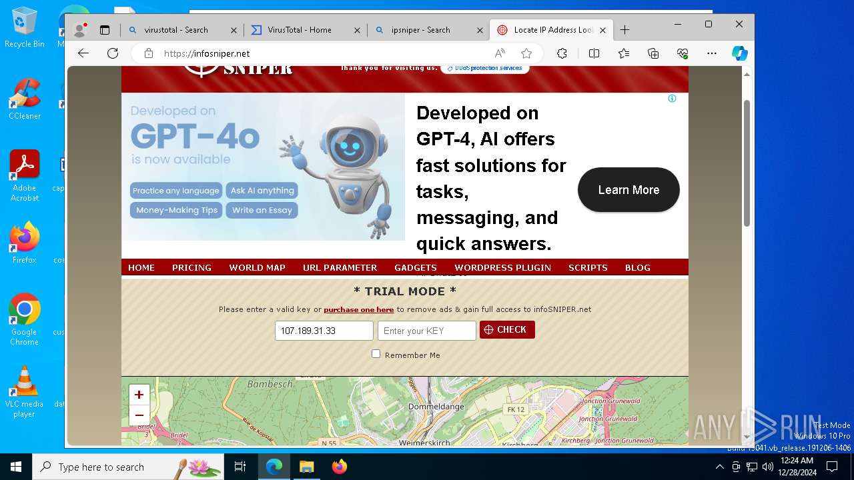Image resolution: width=854 pixels, height=480 pixels.
Task: Focus the IP address input field
Action: [324, 331]
